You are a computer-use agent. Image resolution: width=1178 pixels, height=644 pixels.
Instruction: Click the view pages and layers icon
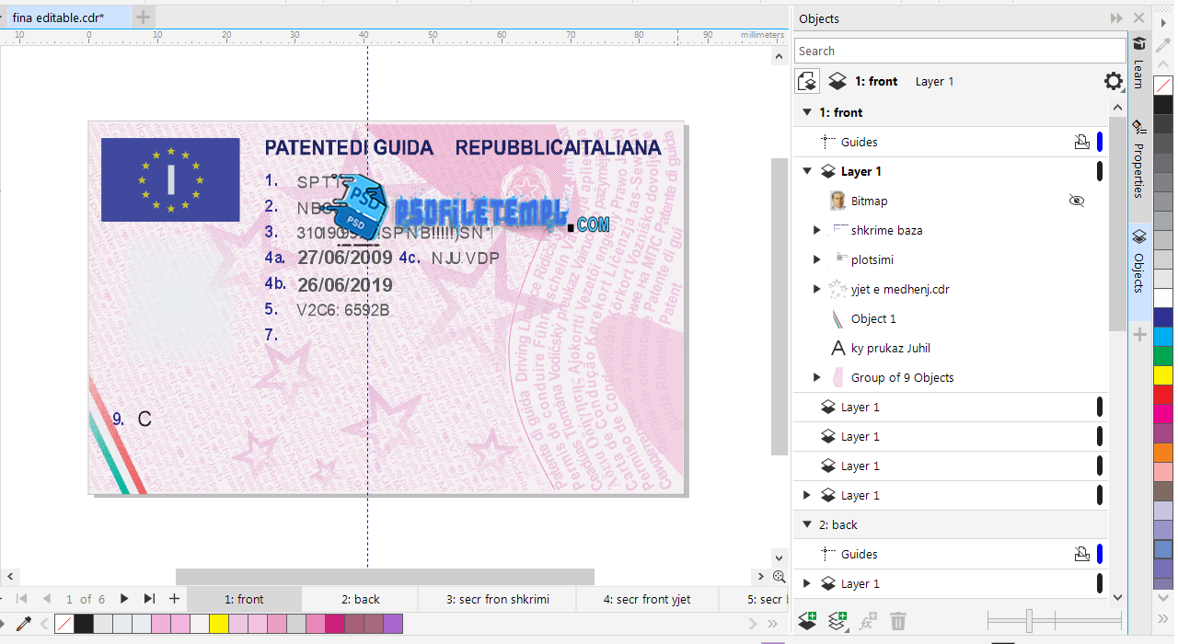point(807,81)
